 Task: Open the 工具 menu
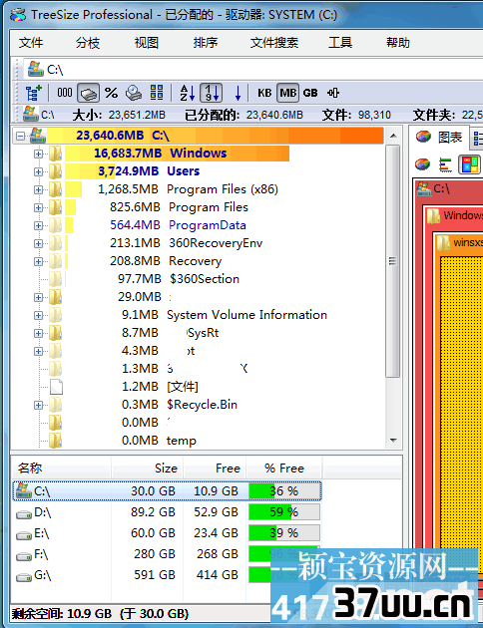coord(340,43)
